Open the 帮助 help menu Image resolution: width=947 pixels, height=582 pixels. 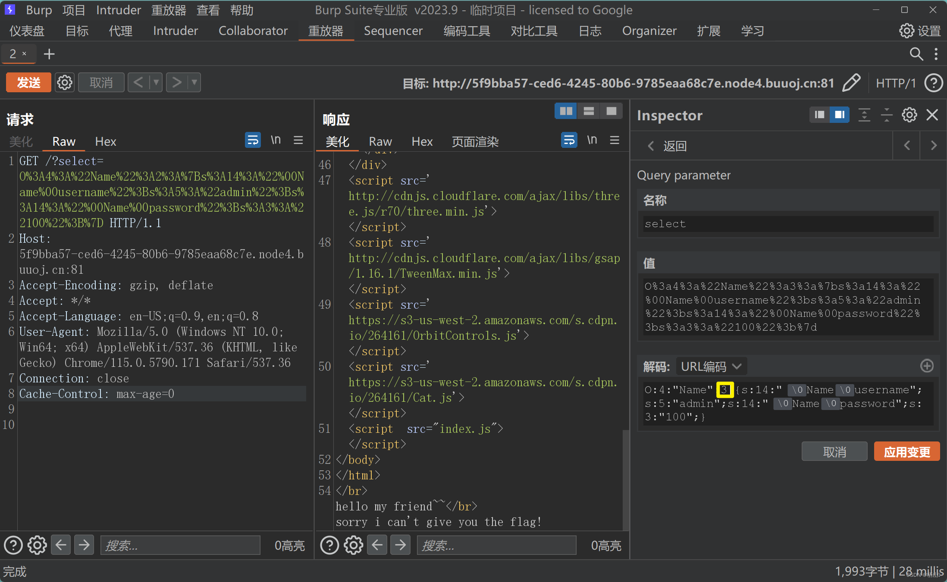pyautogui.click(x=241, y=10)
